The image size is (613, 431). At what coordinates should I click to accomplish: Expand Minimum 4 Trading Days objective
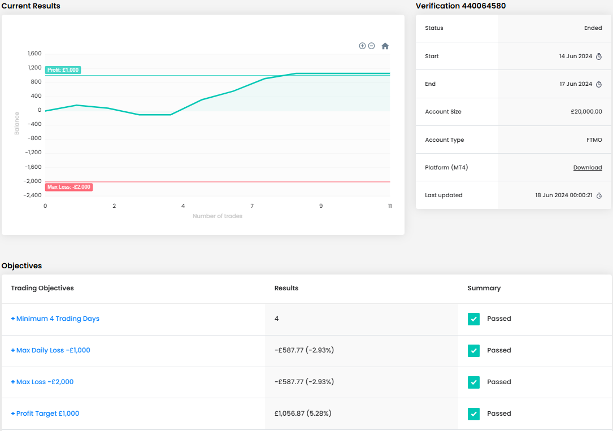click(55, 319)
